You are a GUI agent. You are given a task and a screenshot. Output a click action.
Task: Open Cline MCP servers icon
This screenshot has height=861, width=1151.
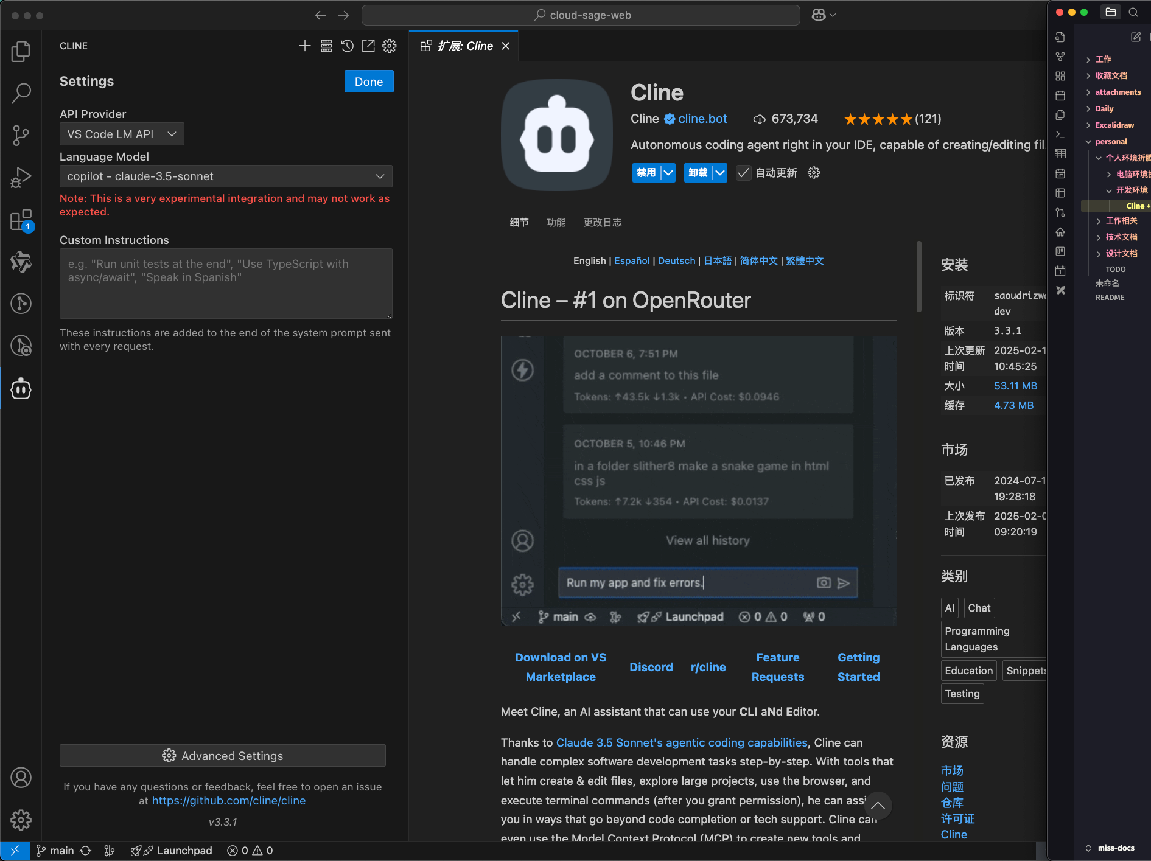(326, 46)
